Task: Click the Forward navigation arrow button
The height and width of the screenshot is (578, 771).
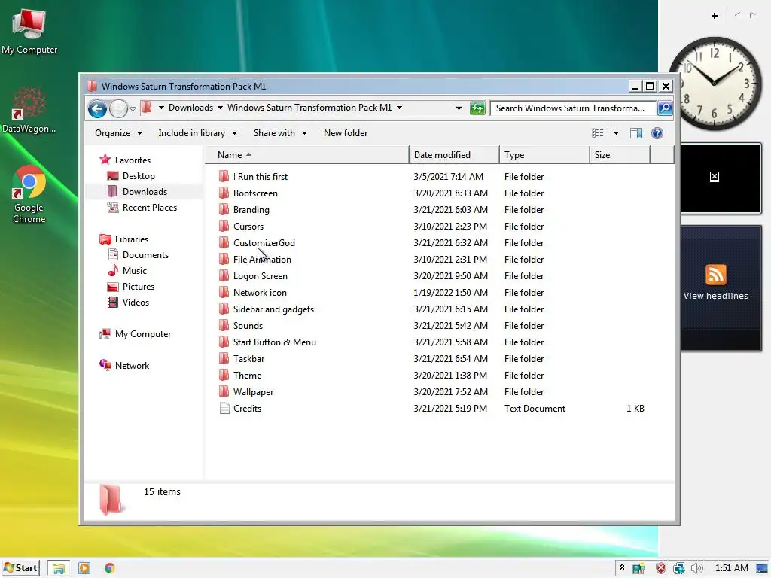Action: [x=118, y=108]
